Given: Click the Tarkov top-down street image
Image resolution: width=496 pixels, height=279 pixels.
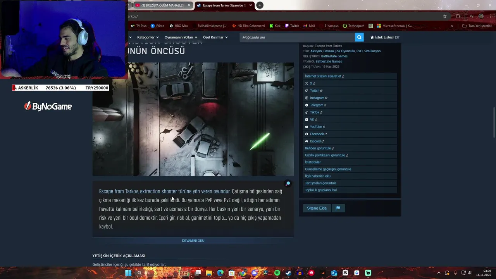Looking at the screenshot, I should pos(193,119).
